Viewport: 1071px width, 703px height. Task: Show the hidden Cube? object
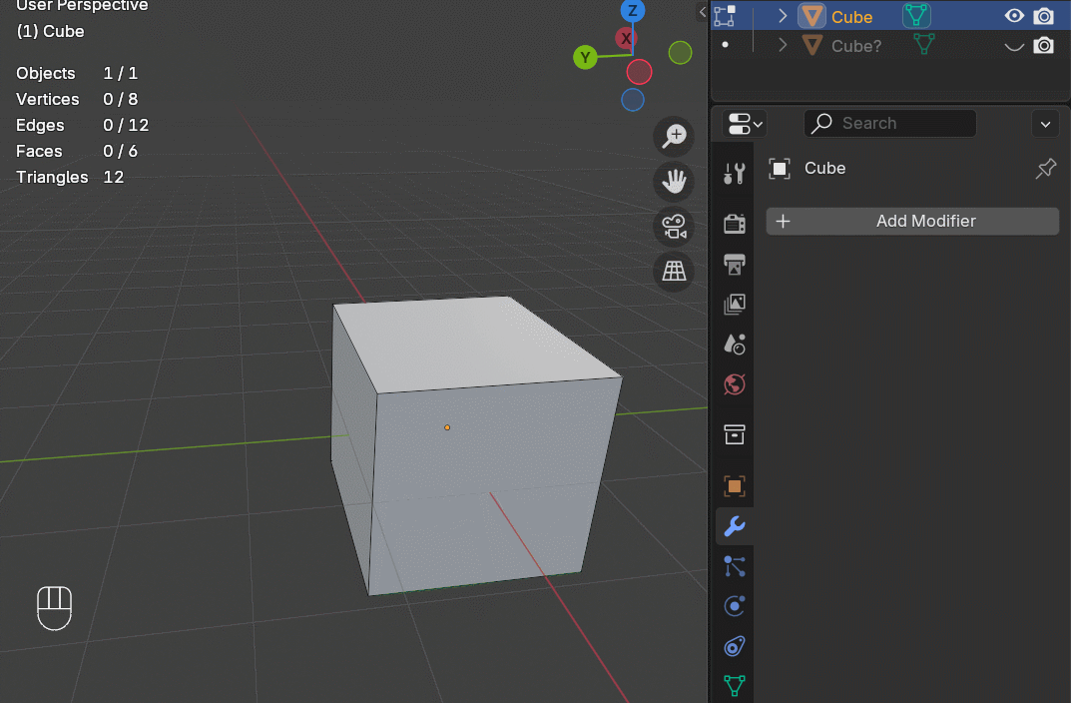pos(1013,45)
